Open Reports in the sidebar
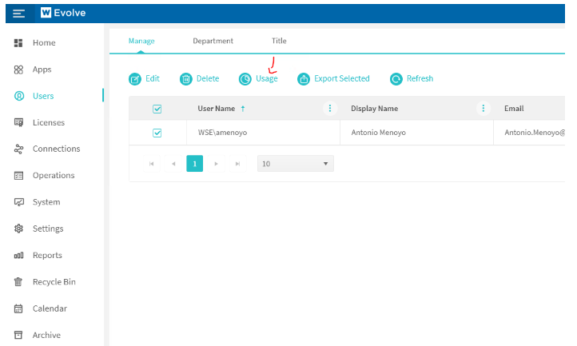 47,256
